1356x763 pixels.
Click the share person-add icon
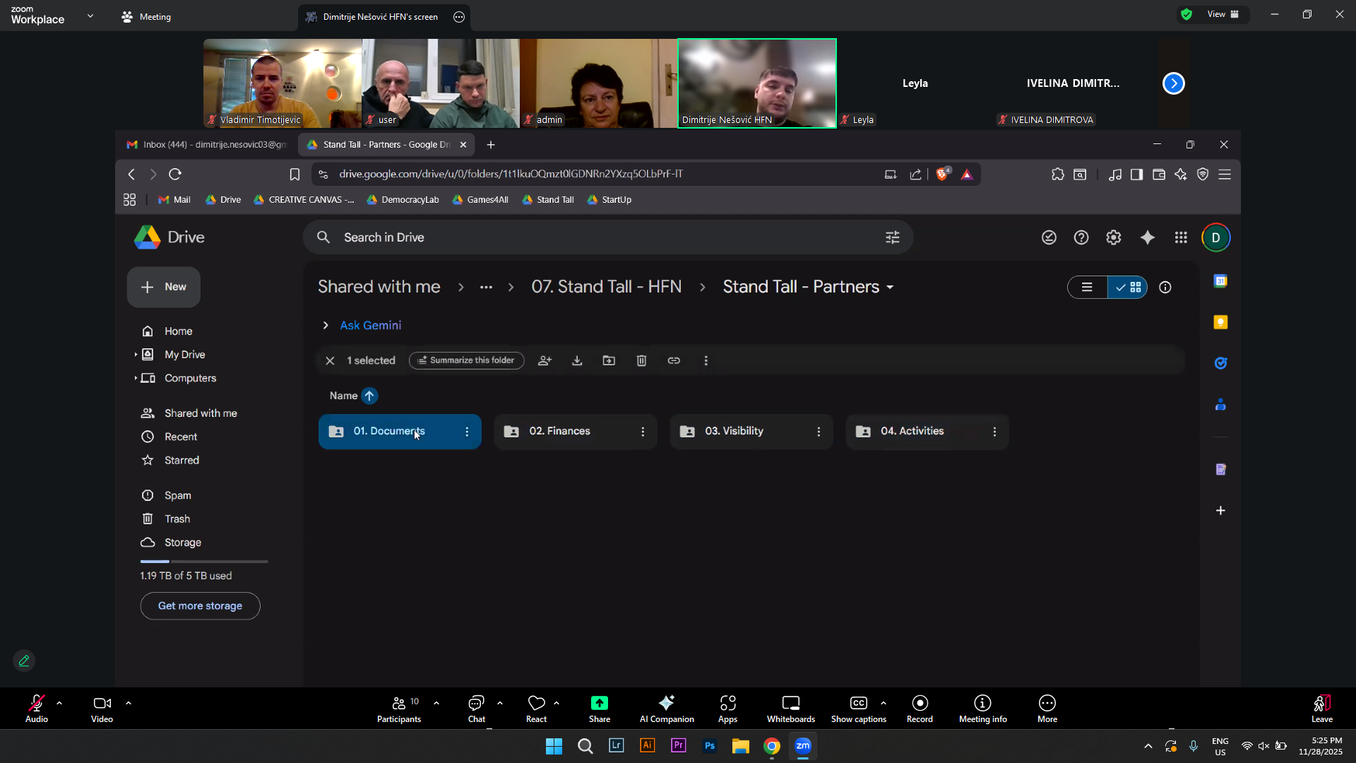point(545,360)
